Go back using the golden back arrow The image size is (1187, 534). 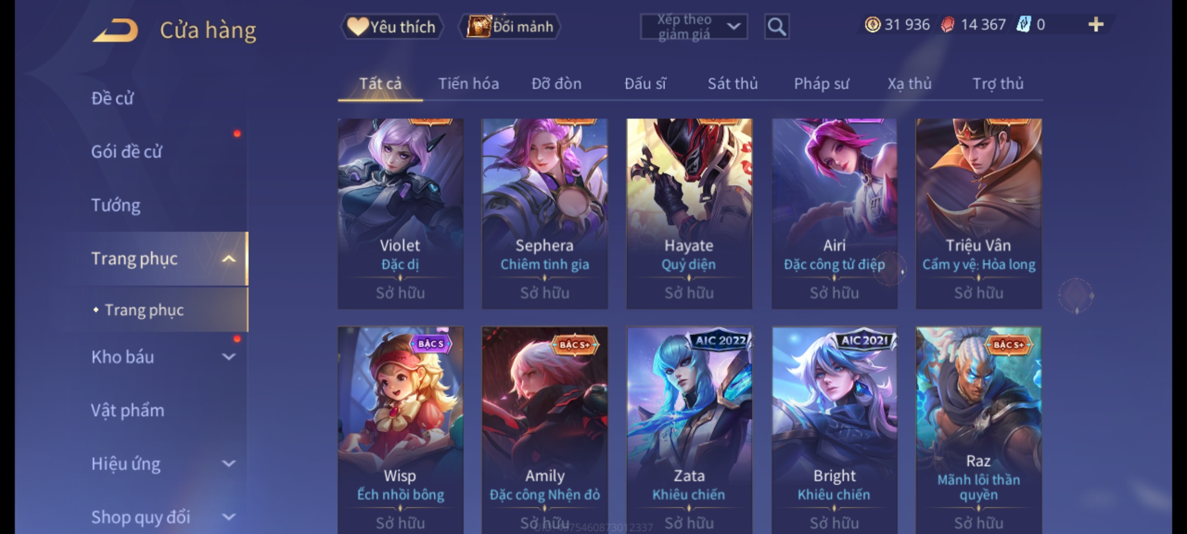(x=115, y=30)
